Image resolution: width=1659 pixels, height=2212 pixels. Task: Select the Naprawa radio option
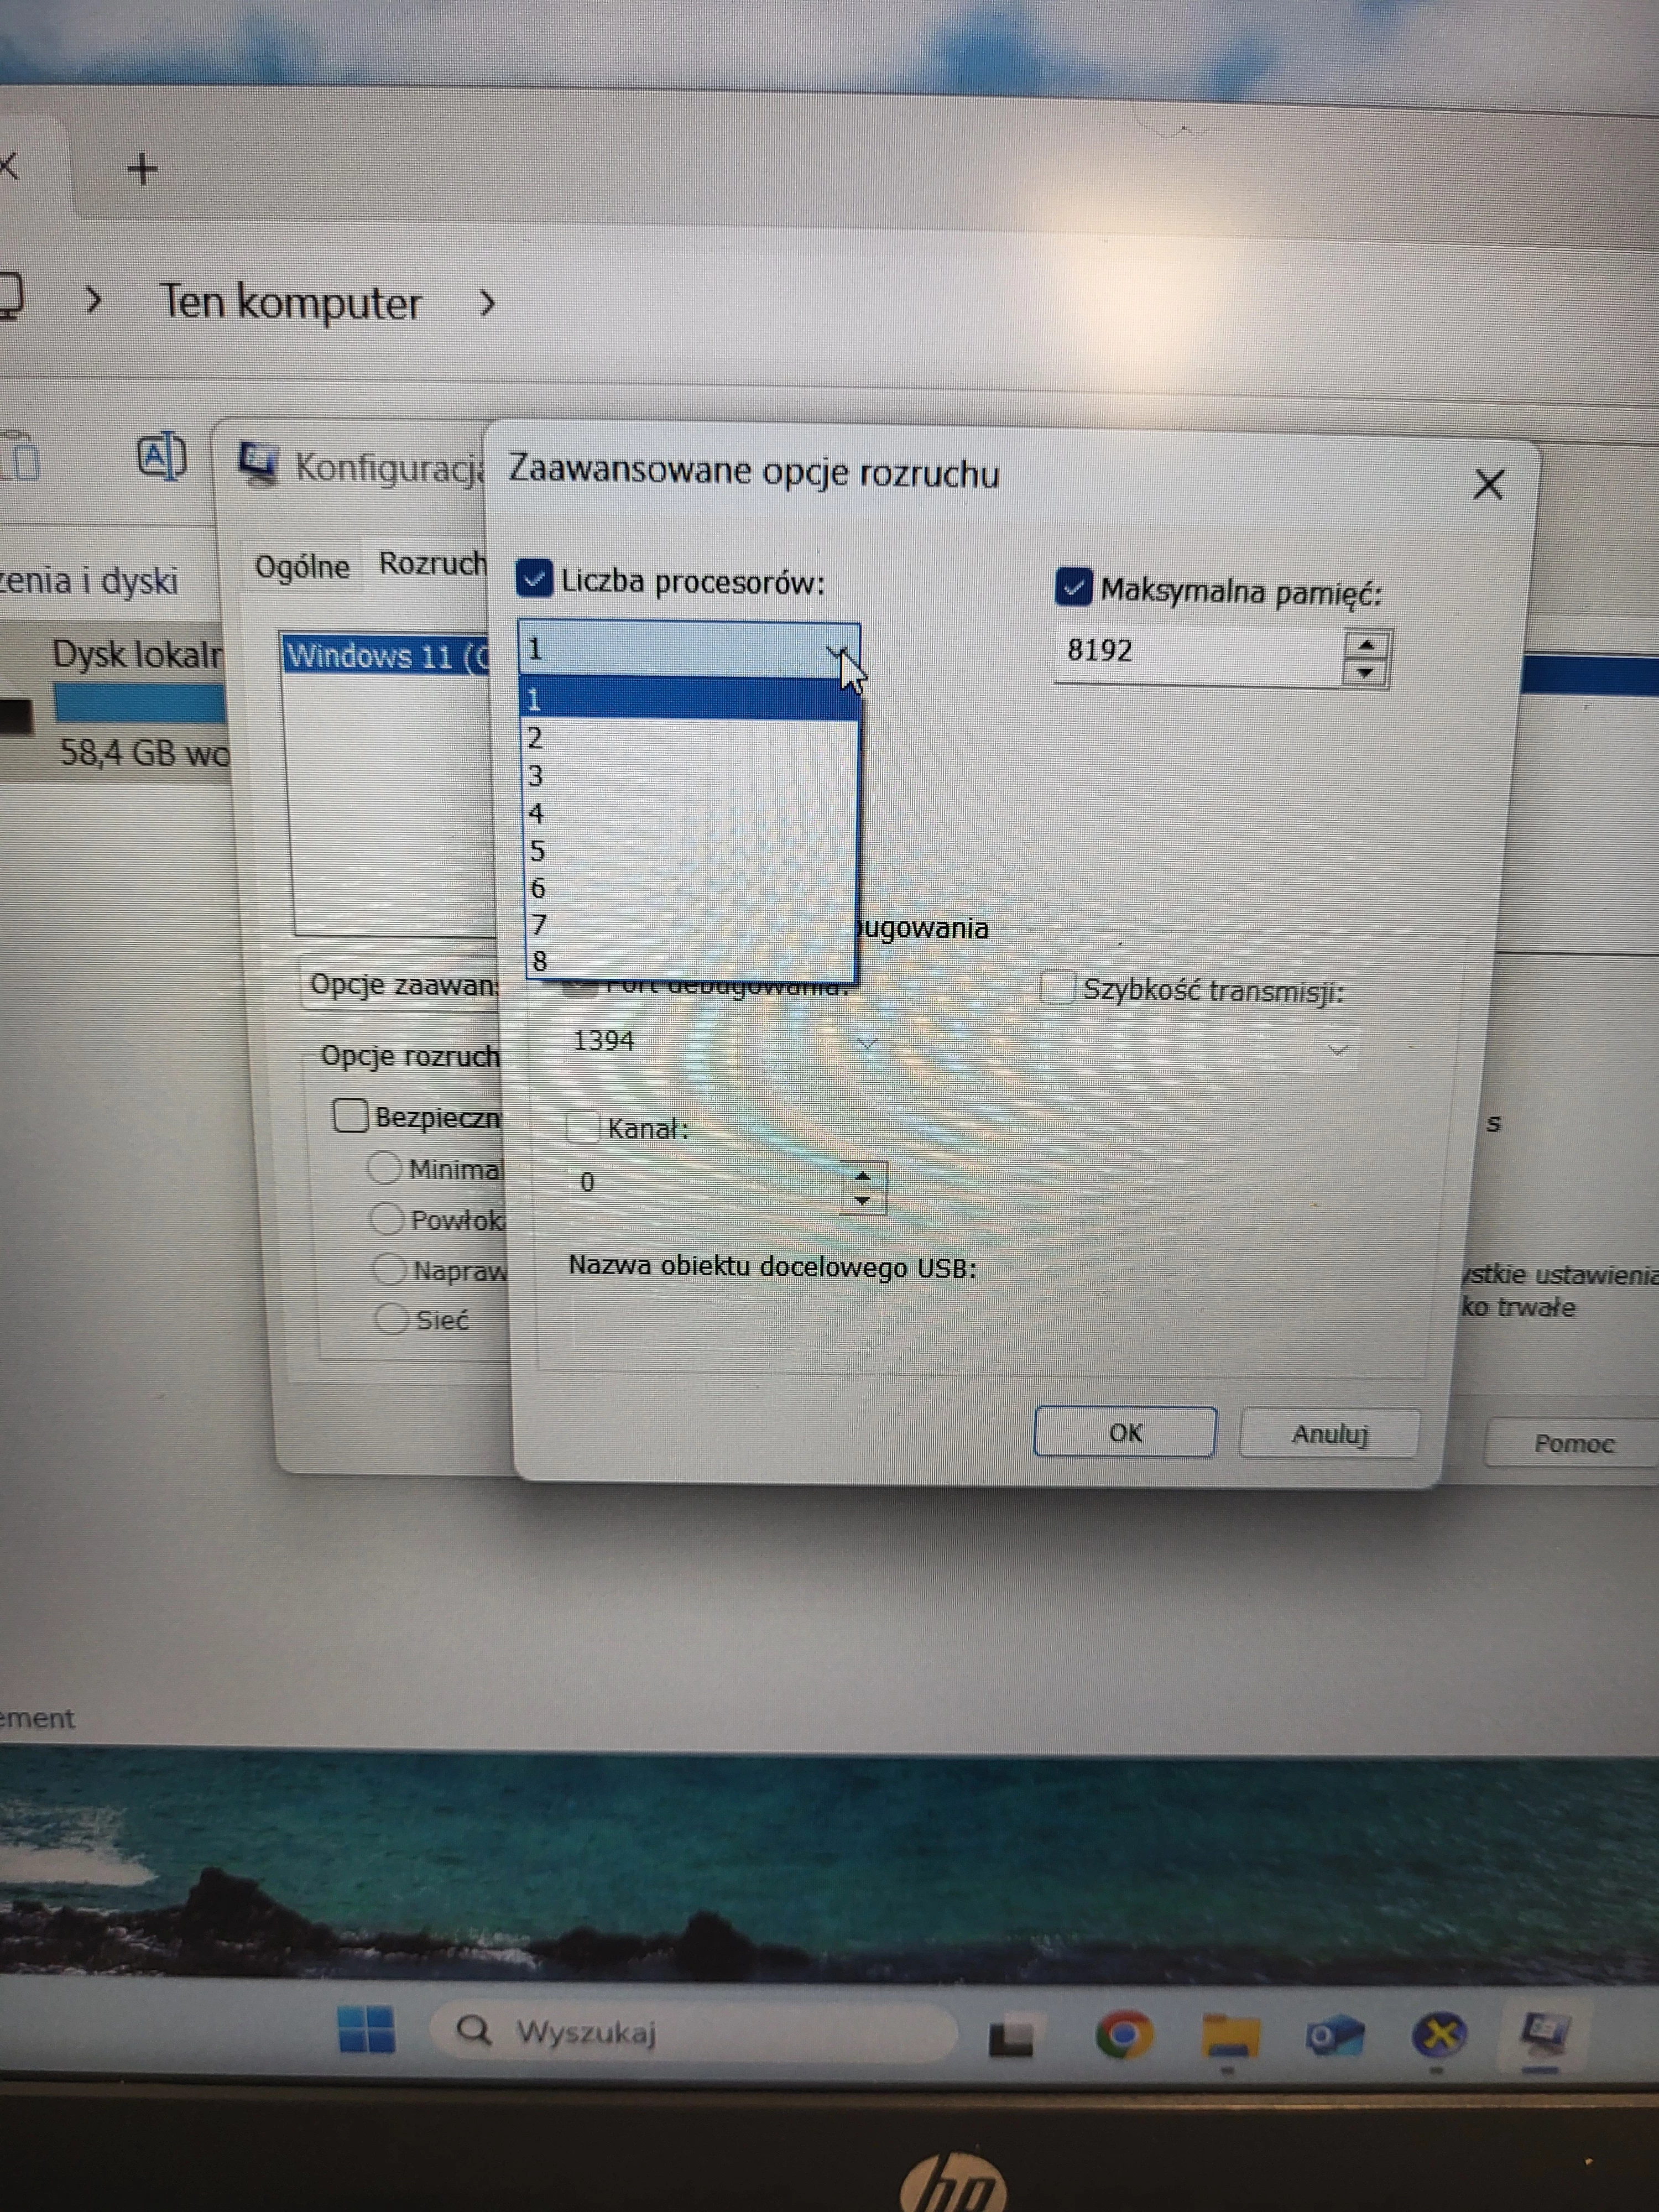pos(388,1269)
